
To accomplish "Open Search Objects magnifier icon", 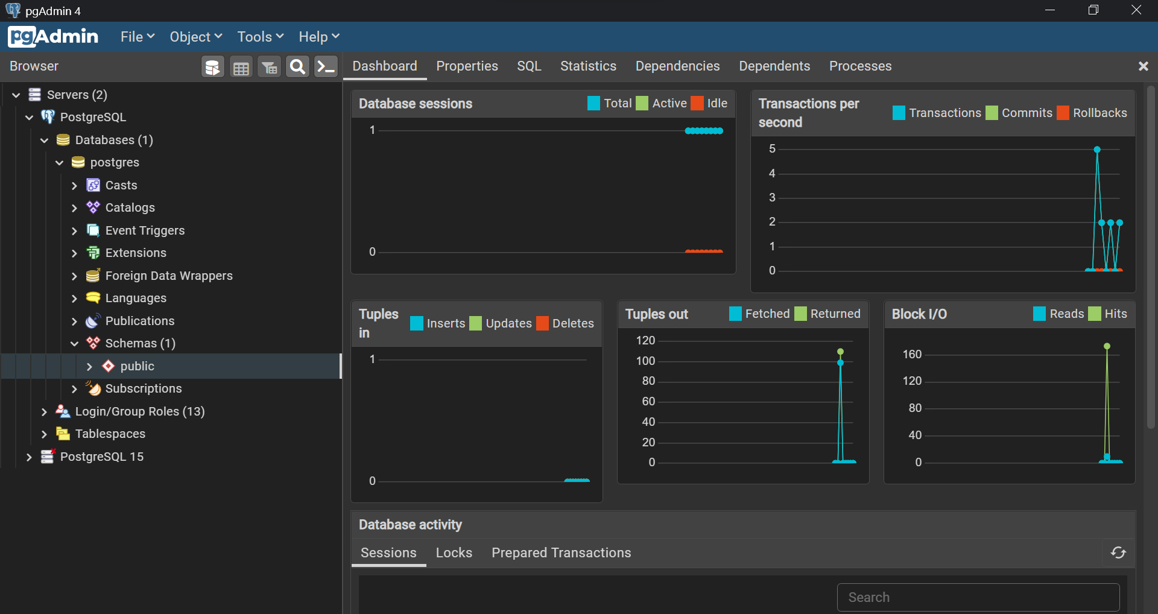I will [x=297, y=67].
